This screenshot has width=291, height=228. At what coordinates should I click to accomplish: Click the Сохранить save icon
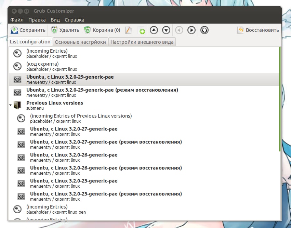(14, 30)
